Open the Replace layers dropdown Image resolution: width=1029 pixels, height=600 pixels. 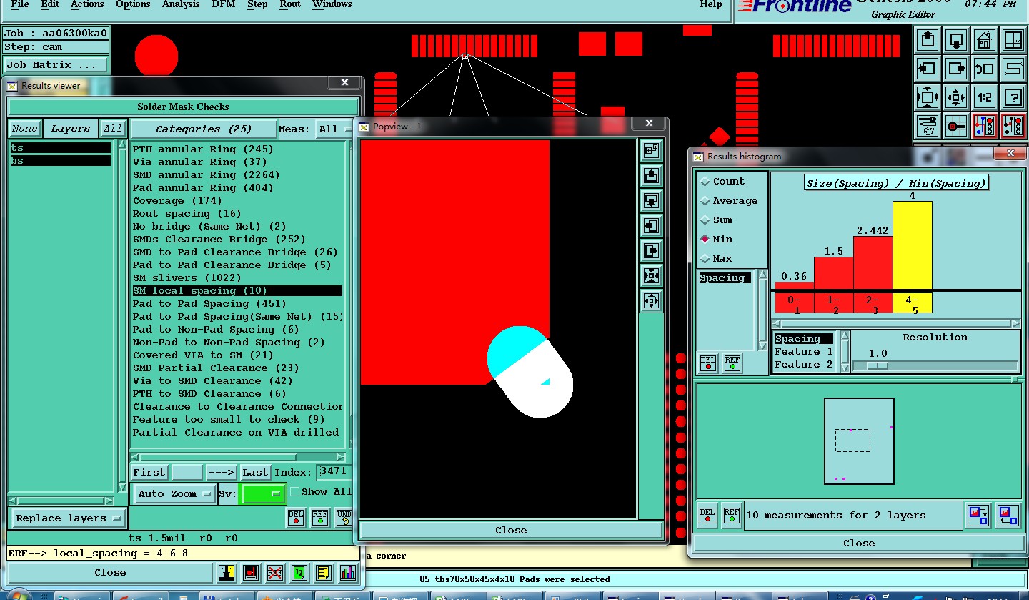tap(69, 518)
